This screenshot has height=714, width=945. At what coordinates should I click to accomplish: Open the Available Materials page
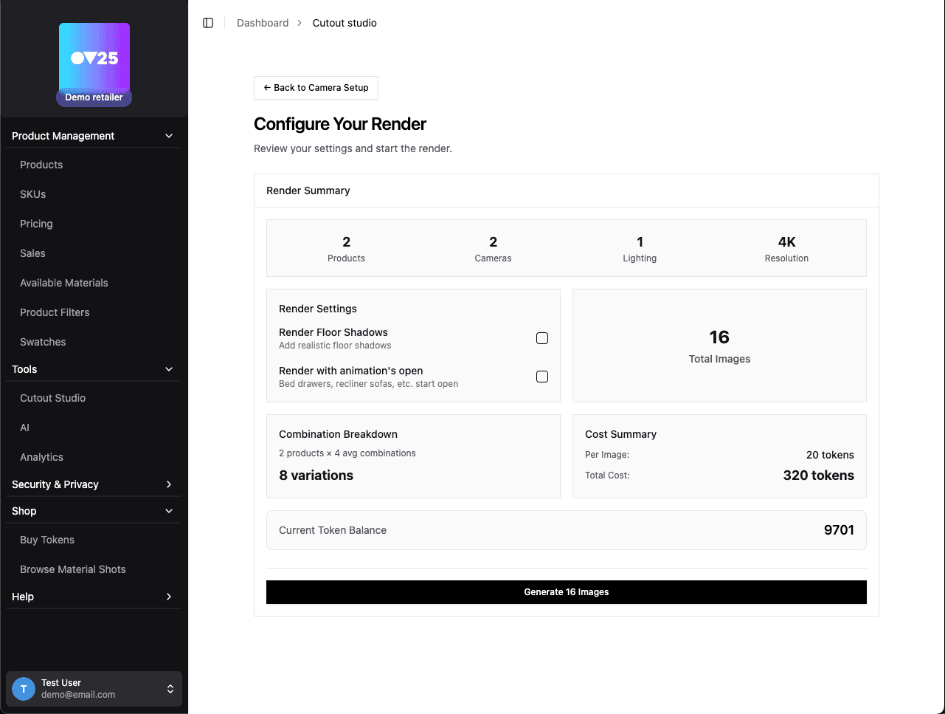64,283
